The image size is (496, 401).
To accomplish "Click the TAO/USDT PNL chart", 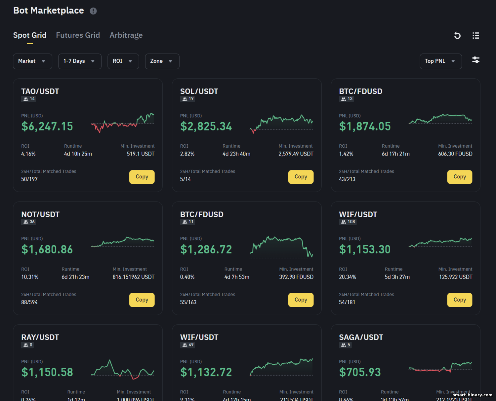I will (123, 123).
